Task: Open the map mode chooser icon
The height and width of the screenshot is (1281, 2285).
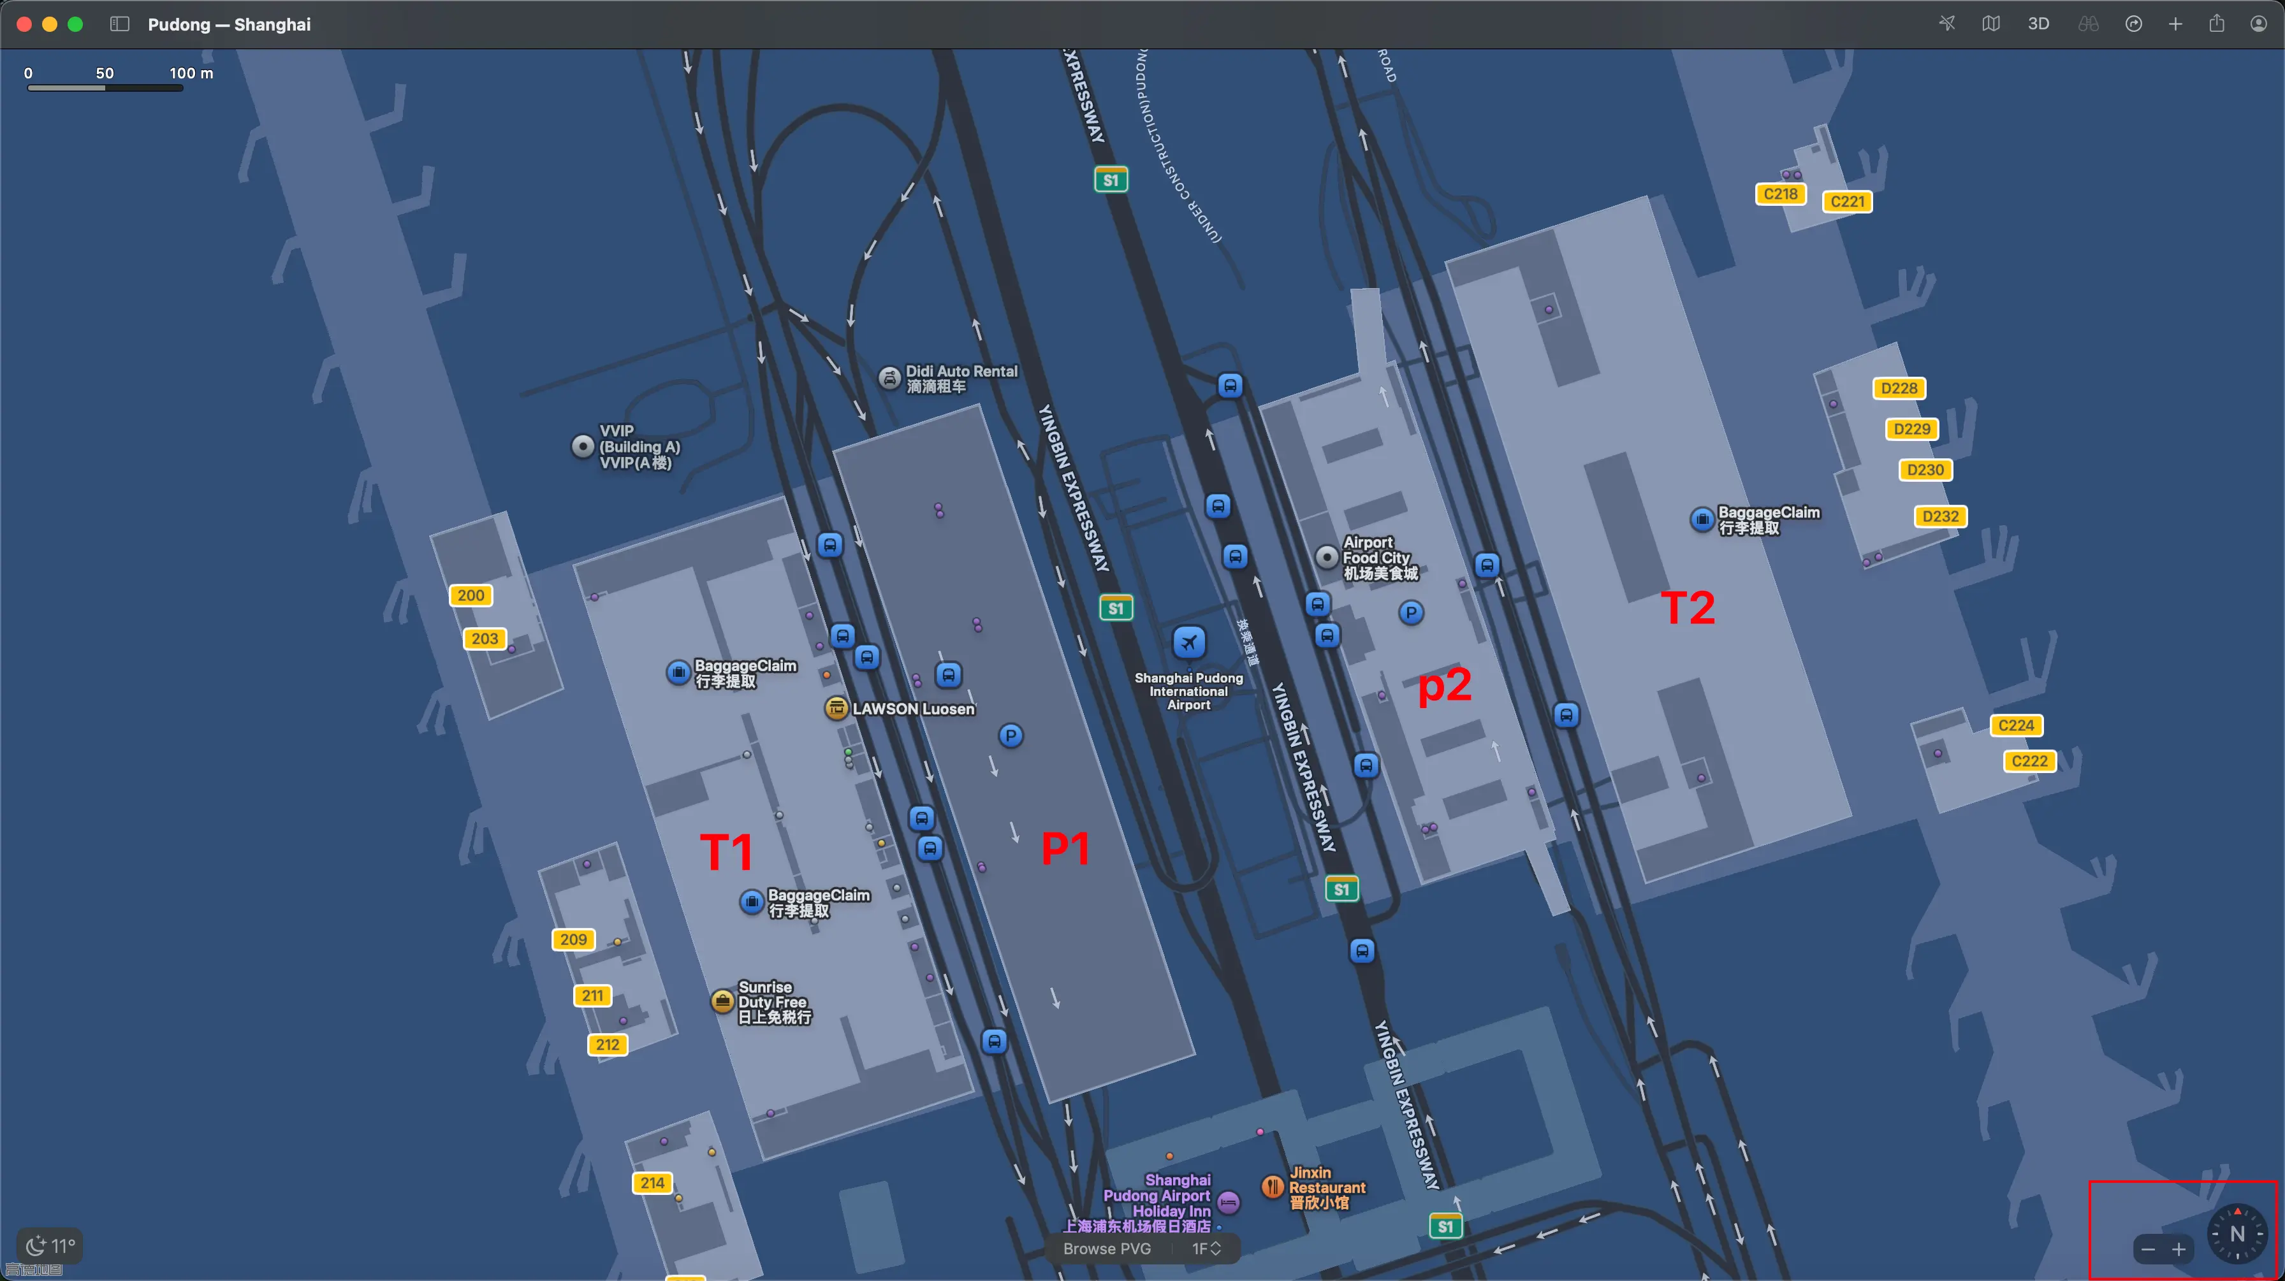Action: [x=1990, y=24]
